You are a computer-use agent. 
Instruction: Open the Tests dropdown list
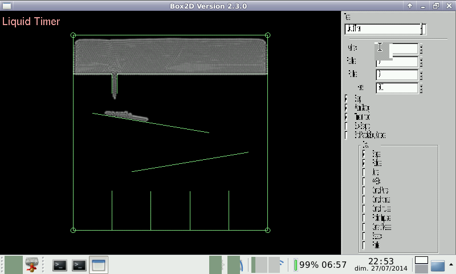(x=423, y=29)
